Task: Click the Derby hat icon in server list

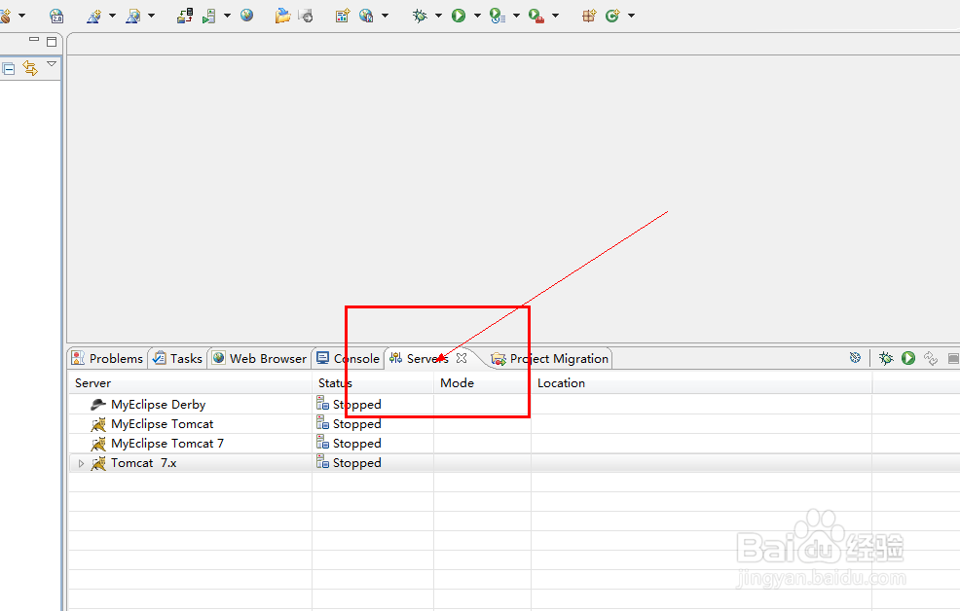Action: 98,405
